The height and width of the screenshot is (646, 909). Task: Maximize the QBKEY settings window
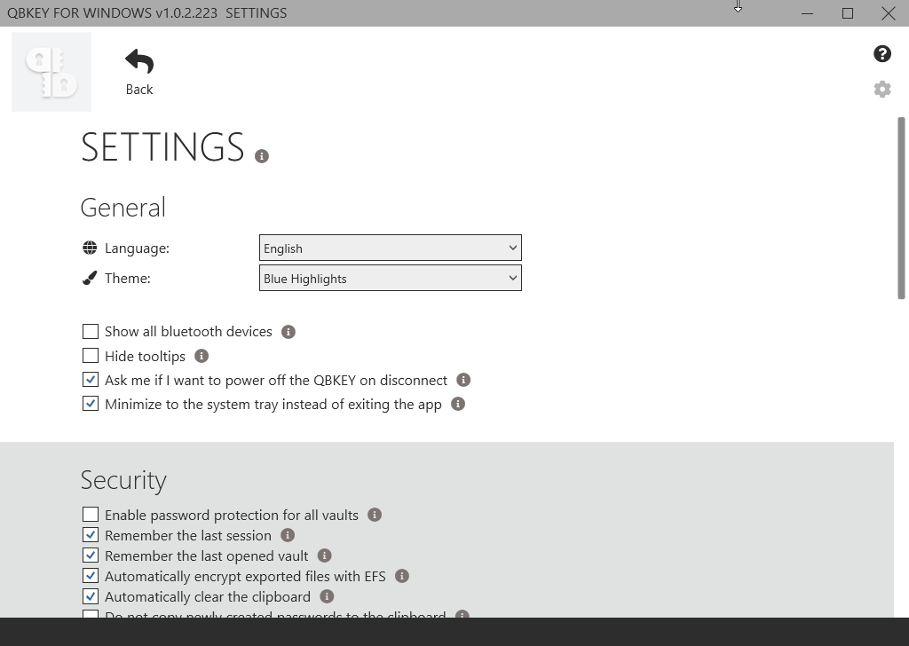[848, 12]
